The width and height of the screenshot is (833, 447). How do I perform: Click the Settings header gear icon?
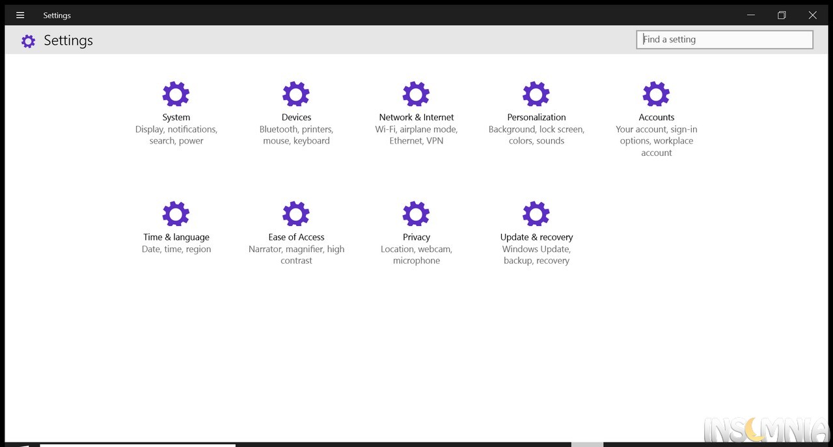pos(28,41)
